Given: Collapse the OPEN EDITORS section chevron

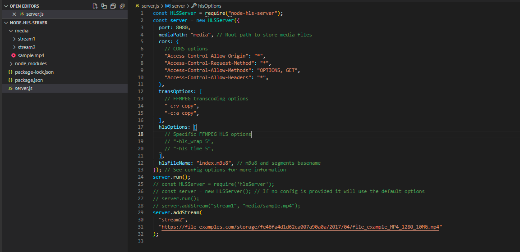Looking at the screenshot, I should [6, 6].
